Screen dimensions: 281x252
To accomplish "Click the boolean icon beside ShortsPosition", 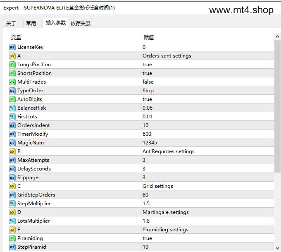I will (12, 73).
